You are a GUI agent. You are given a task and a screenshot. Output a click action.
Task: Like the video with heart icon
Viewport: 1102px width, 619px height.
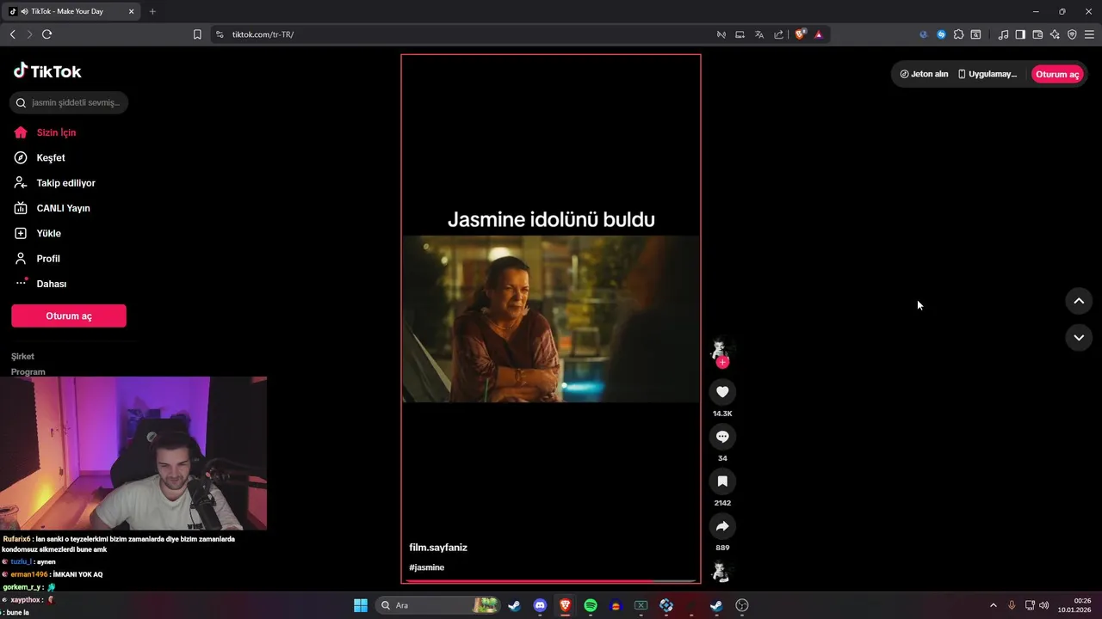(x=722, y=392)
